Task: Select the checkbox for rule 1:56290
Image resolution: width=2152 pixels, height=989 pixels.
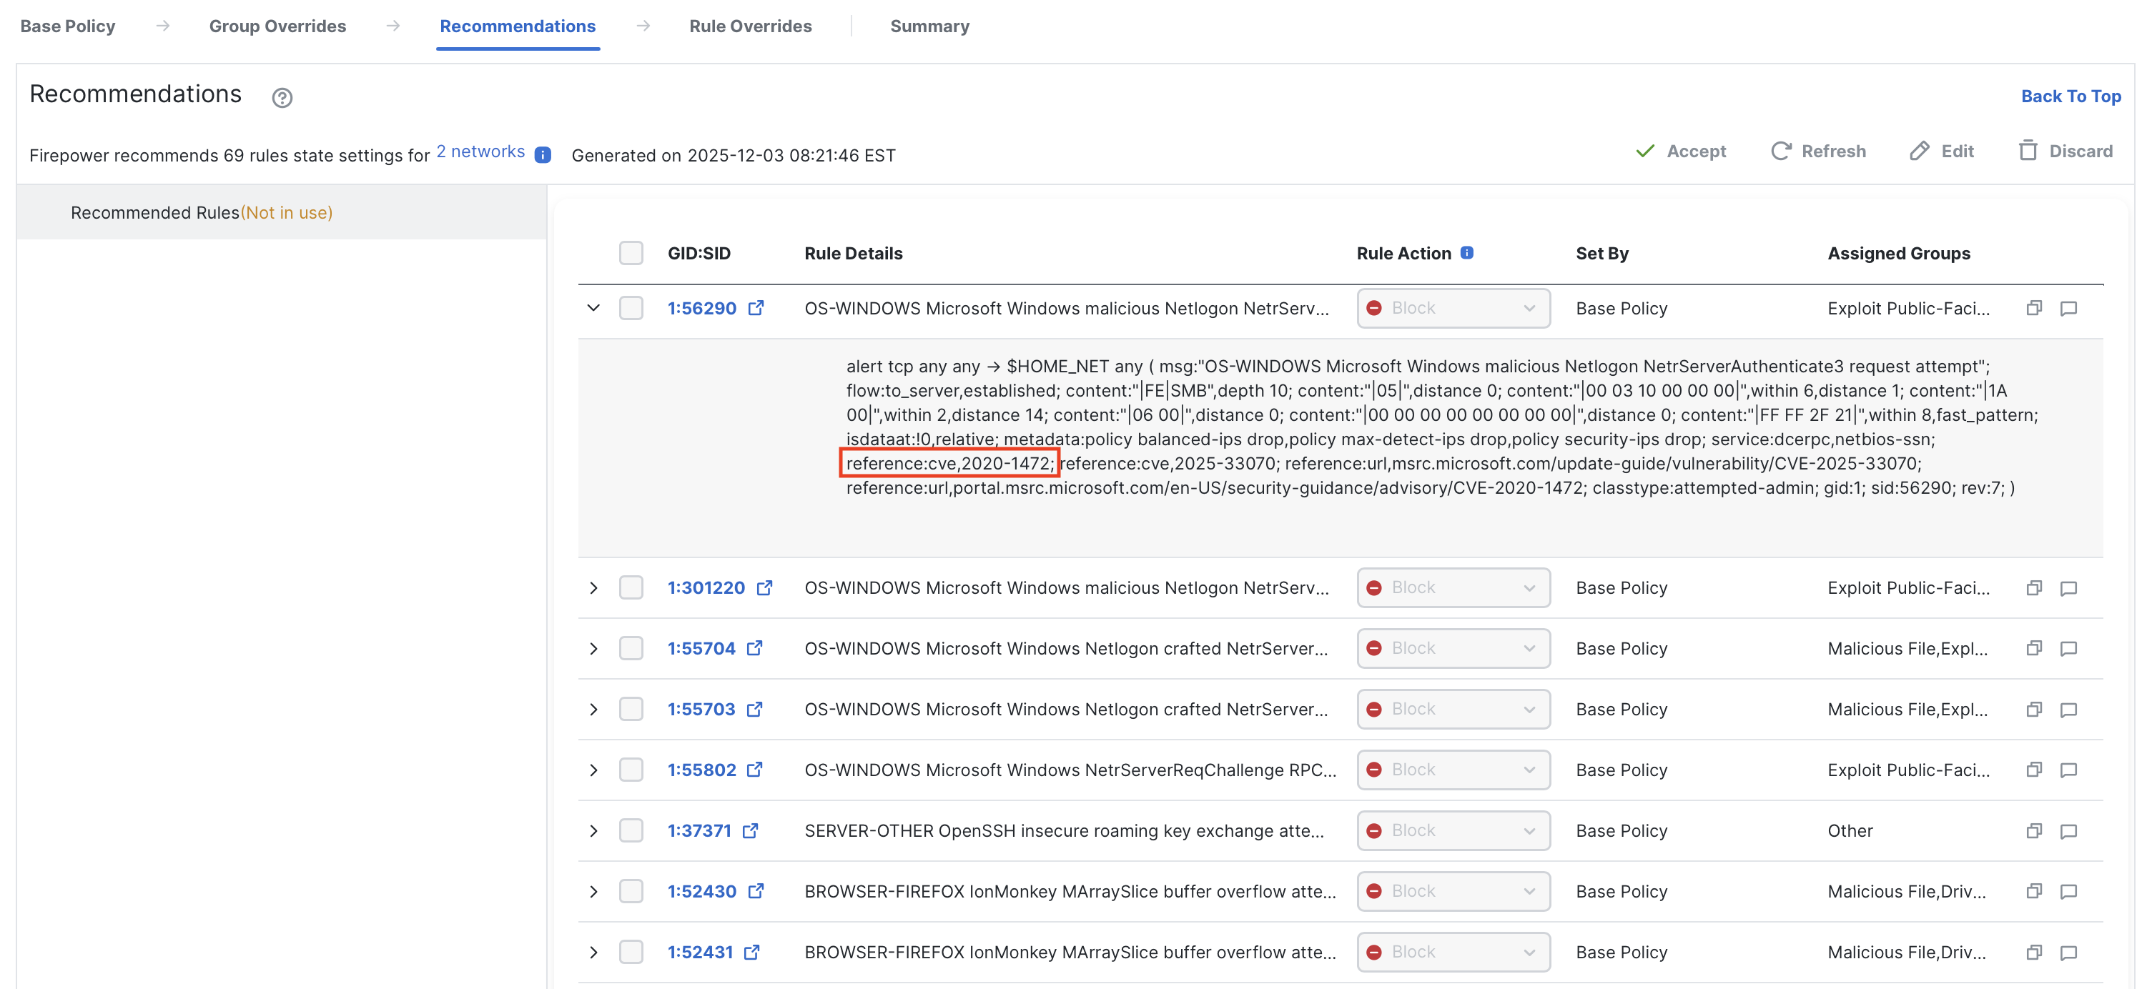Action: [631, 307]
